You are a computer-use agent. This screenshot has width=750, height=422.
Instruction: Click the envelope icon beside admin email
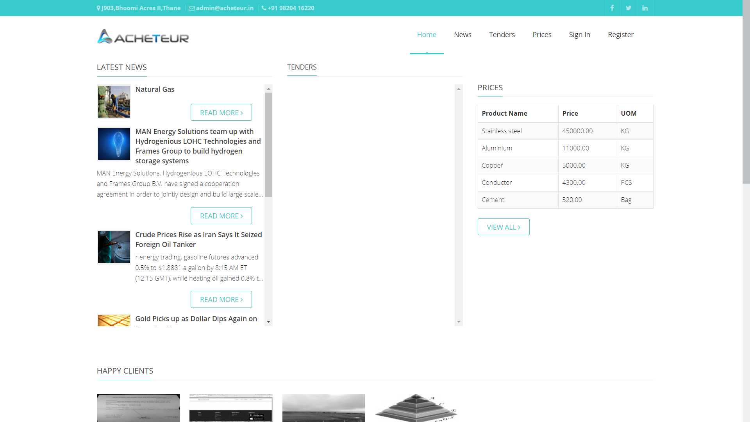[x=191, y=8]
